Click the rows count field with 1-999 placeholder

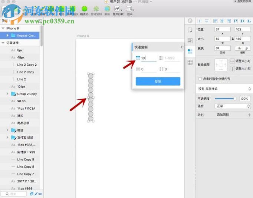coord(172,58)
